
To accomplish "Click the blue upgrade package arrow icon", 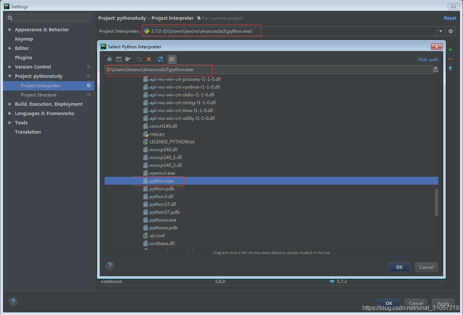I will pyautogui.click(x=450, y=68).
